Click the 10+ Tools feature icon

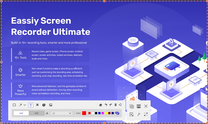[x=20, y=53]
